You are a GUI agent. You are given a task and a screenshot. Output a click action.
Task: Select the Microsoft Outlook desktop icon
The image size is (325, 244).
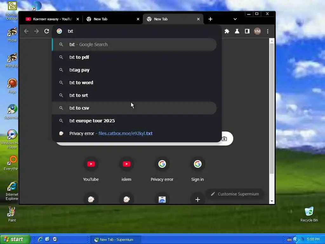pyautogui.click(x=12, y=11)
